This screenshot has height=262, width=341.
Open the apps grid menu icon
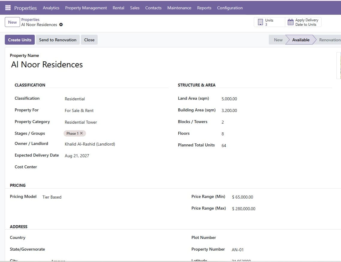[8, 8]
